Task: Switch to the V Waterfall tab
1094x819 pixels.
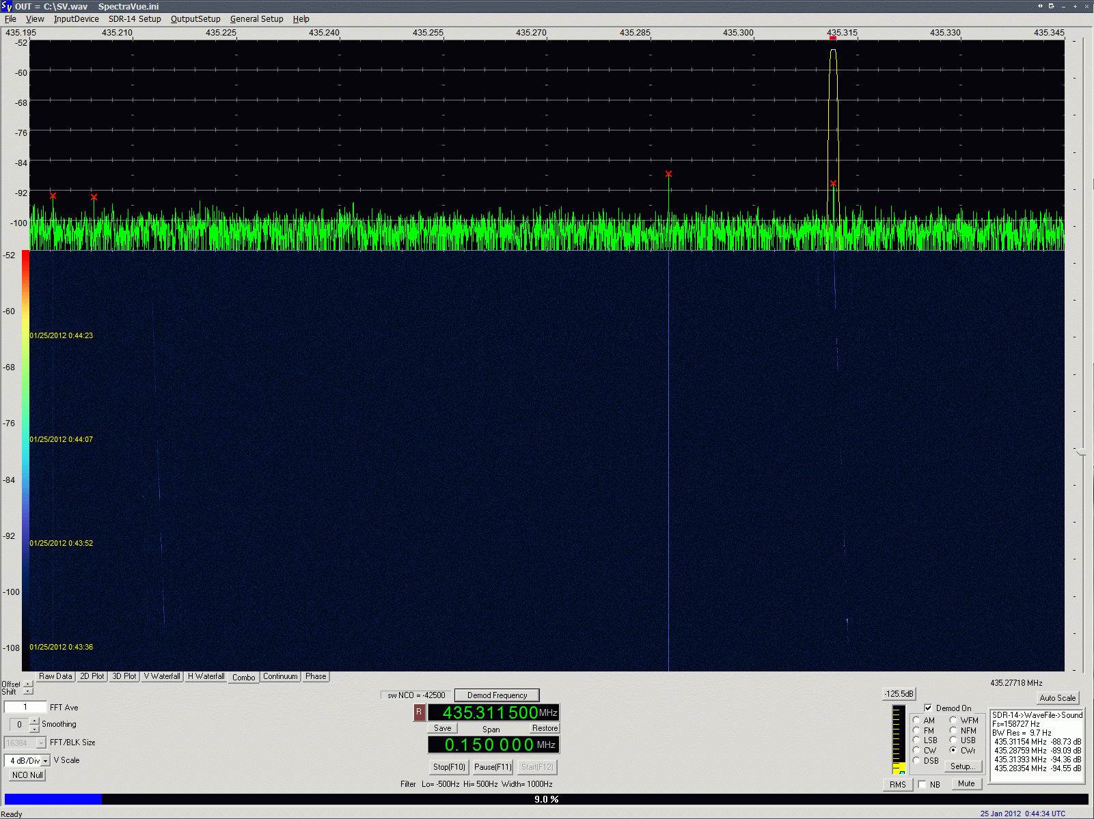Action: [162, 676]
